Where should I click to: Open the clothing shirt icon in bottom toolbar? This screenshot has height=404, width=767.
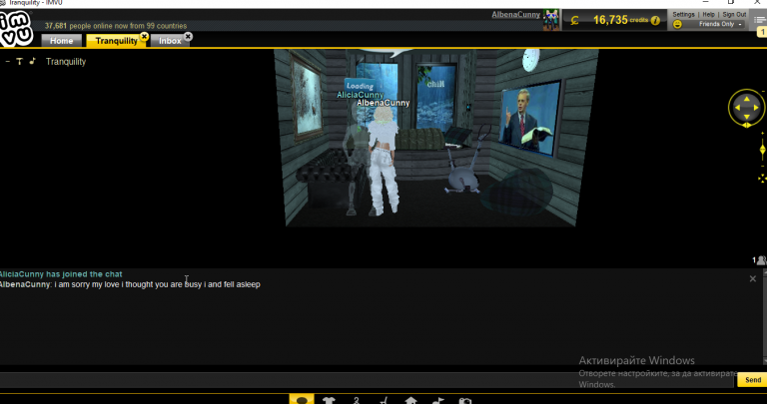pyautogui.click(x=329, y=400)
